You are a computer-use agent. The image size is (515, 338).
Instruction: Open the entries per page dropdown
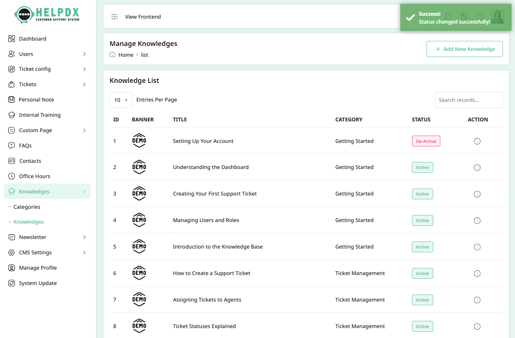121,100
